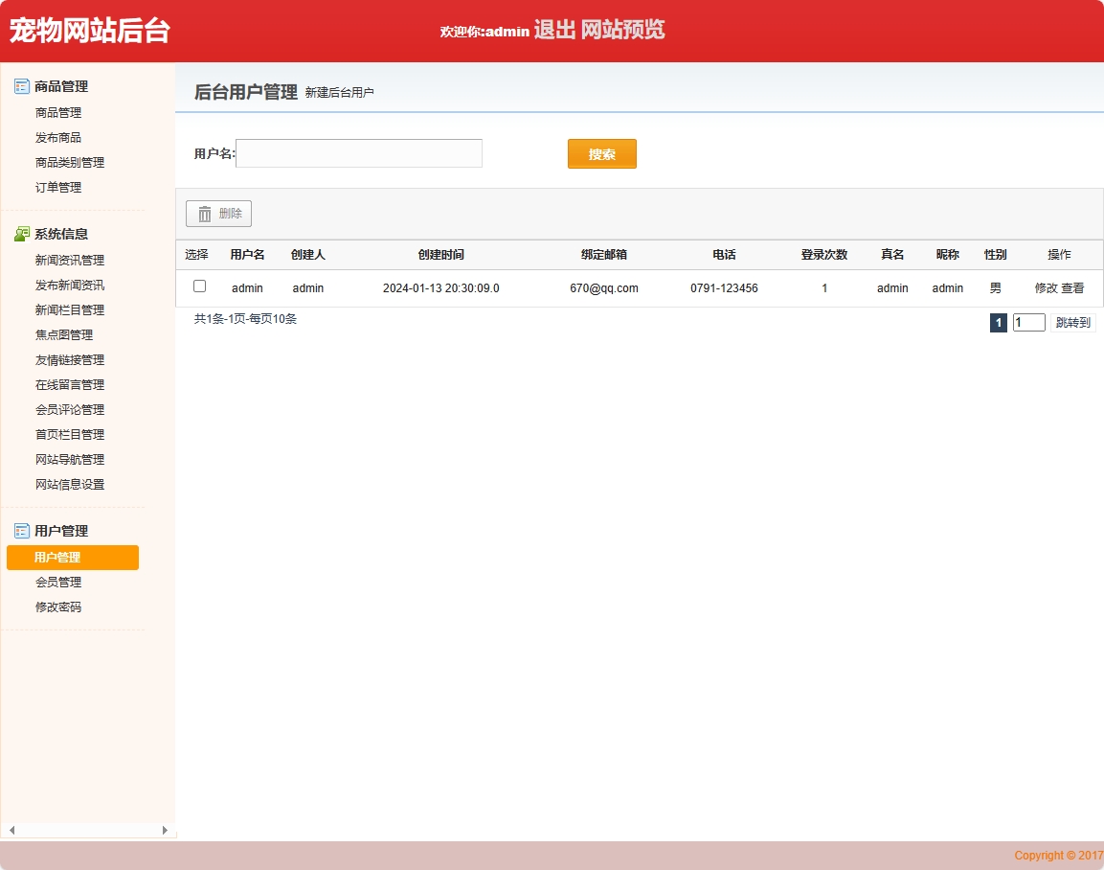Click the 用户名 search input field
Viewport: 1104px width, 870px height.
click(358, 153)
